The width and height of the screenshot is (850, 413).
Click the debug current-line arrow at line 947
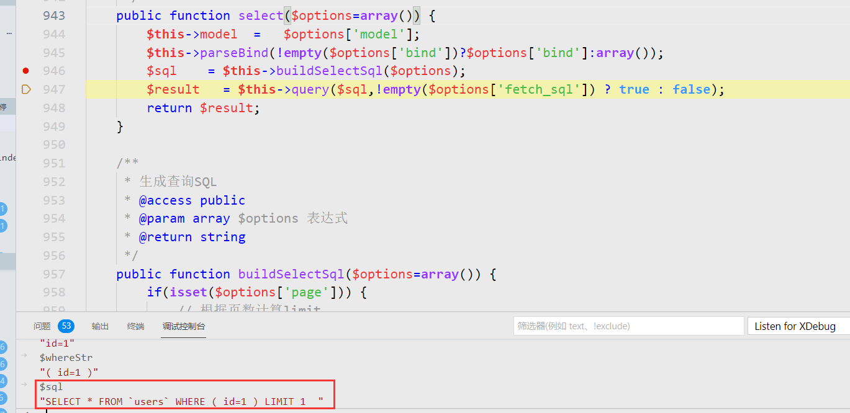26,89
